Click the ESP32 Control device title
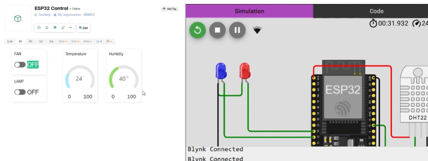Viewport: 428px width, 161px height. [51, 8]
